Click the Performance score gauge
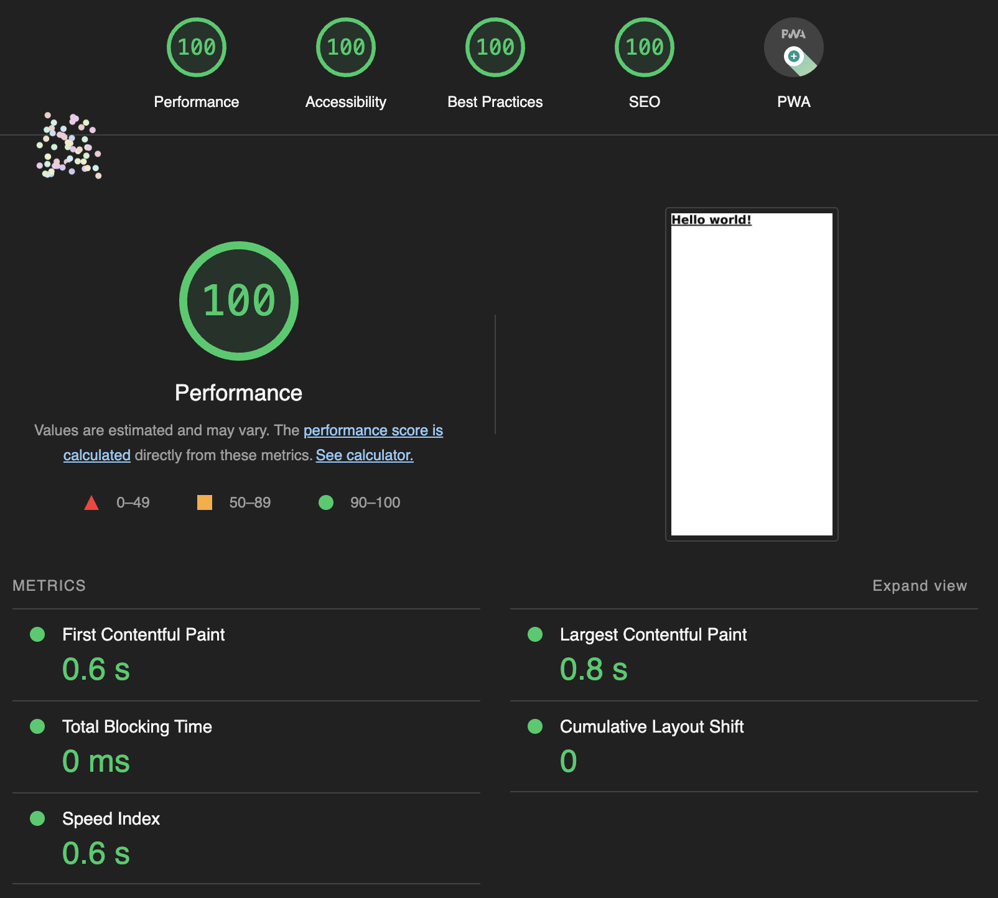Screen dimensions: 998x898 (196, 47)
